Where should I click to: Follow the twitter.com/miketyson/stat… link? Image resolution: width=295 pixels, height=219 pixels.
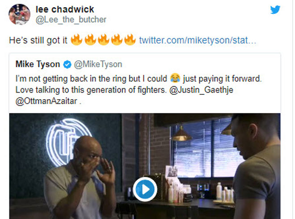[x=198, y=40]
